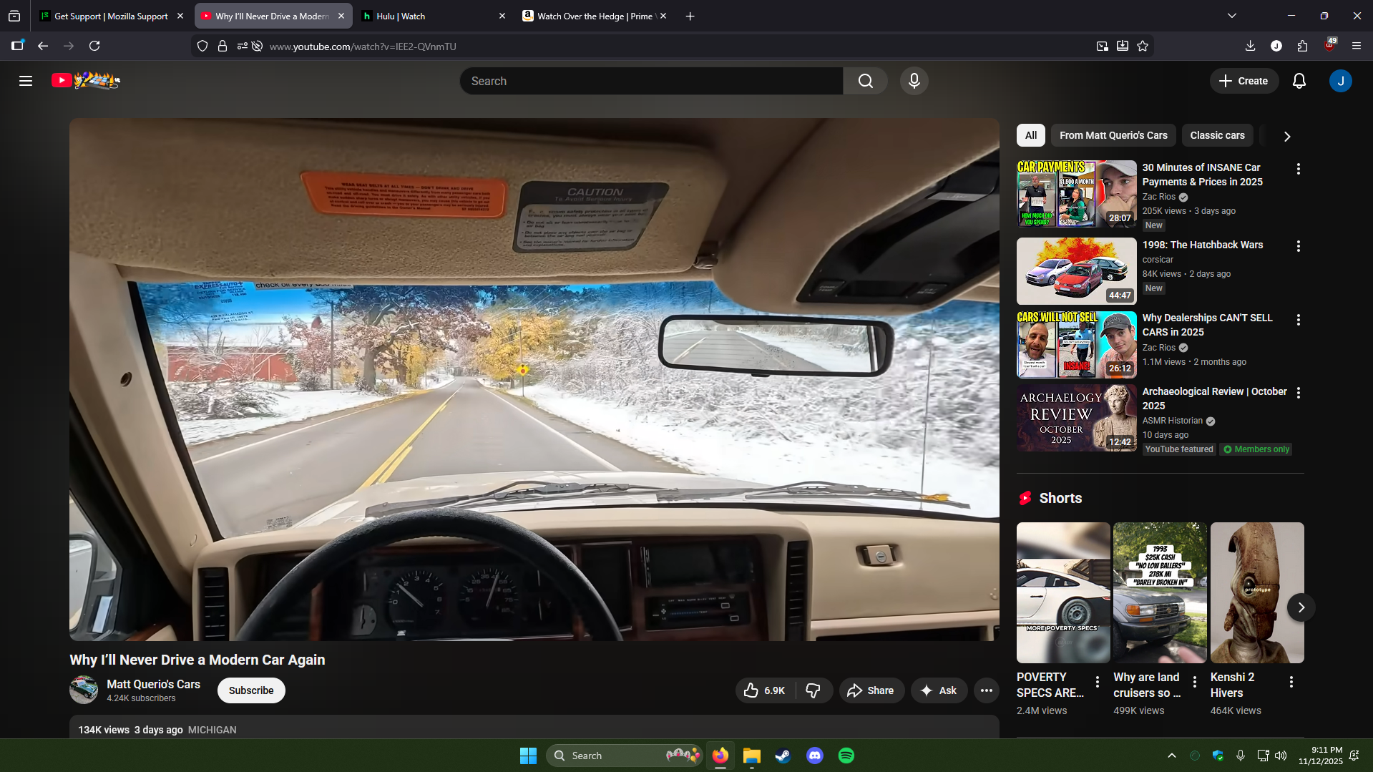The width and height of the screenshot is (1373, 772).
Task: Open Spotify from the taskbar
Action: (846, 756)
